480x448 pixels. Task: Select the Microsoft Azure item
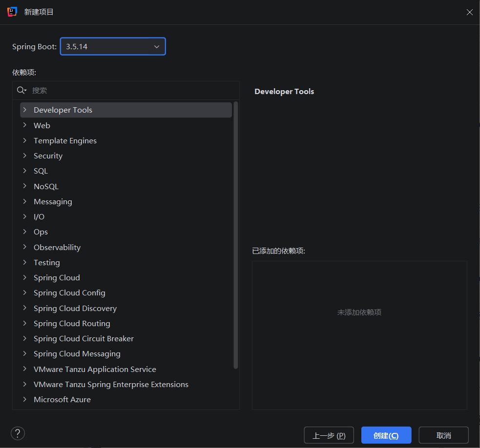[x=62, y=399]
